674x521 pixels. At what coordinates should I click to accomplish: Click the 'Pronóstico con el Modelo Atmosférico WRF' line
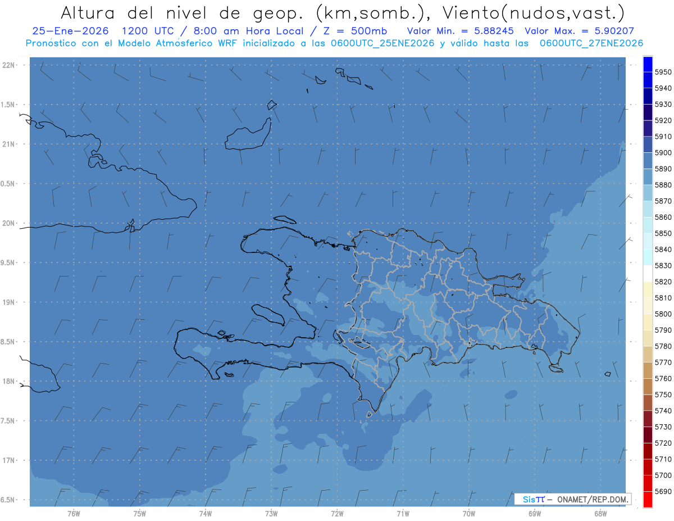(131, 43)
